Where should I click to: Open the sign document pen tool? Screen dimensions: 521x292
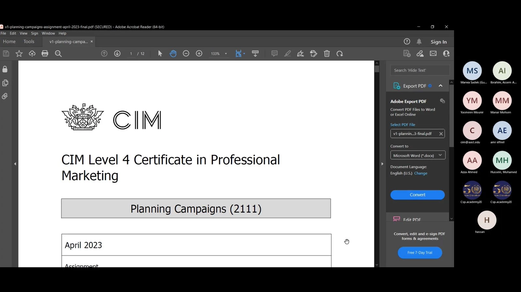301,53
